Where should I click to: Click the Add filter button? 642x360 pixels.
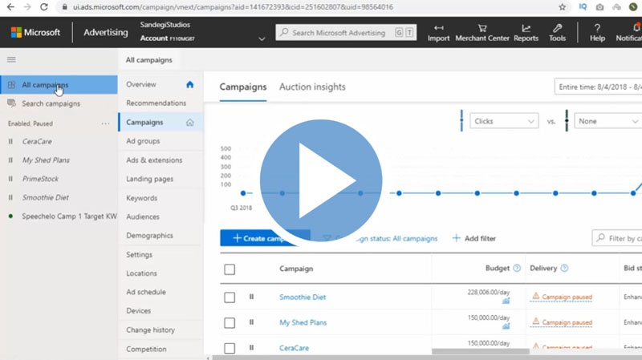pos(474,238)
